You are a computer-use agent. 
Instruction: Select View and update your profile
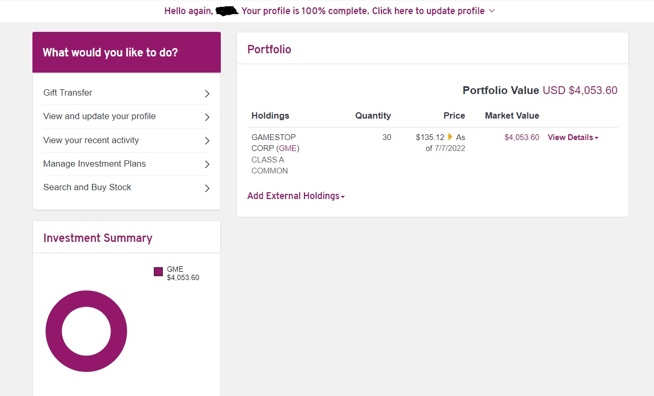[99, 117]
